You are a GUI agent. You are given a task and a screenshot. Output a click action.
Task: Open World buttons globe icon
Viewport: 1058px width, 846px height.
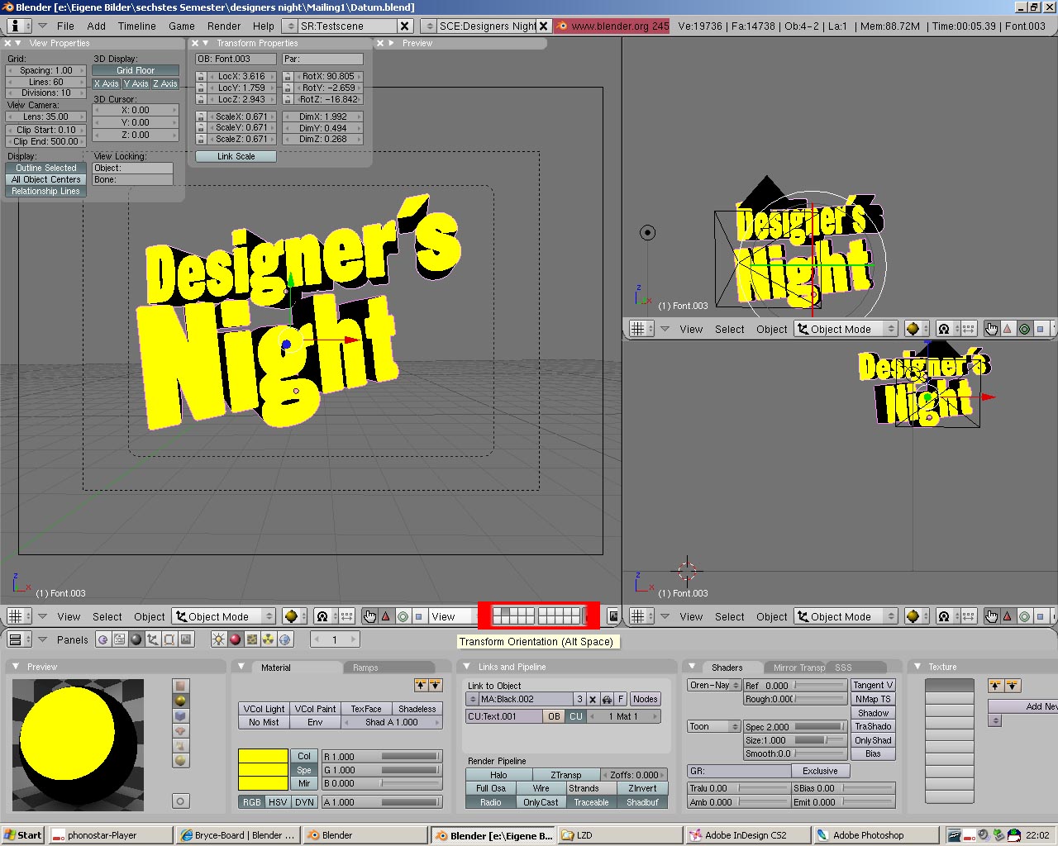285,639
